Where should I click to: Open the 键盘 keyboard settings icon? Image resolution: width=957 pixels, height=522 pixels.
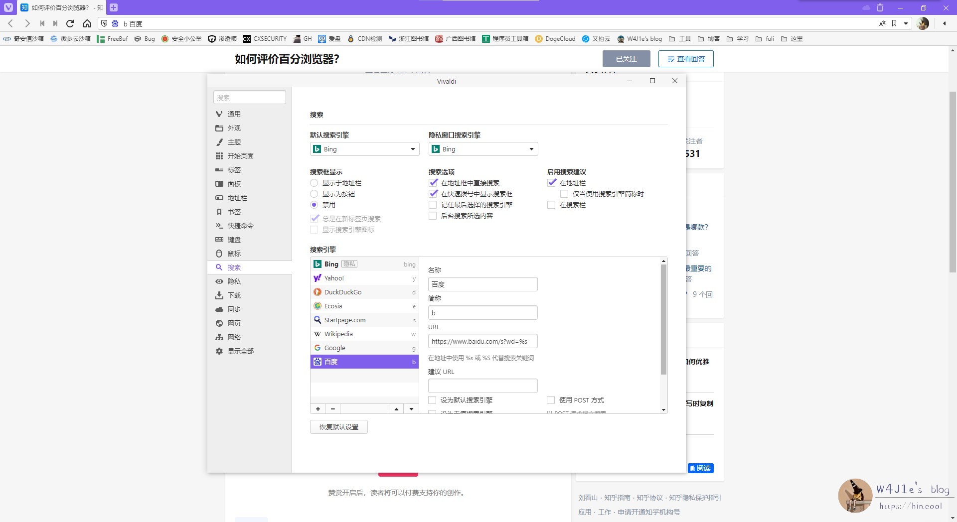coord(220,240)
